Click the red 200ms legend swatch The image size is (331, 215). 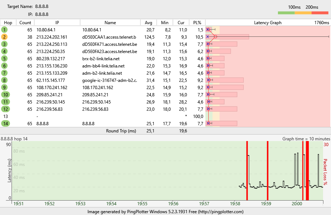coord(320,13)
